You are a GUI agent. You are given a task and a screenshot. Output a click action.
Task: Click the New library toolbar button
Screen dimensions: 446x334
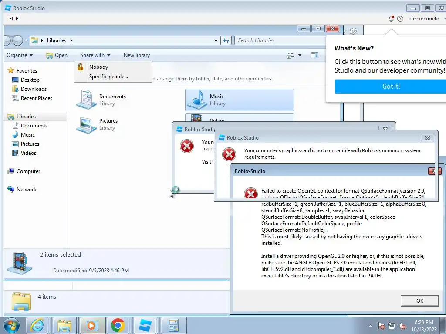pyautogui.click(x=136, y=55)
